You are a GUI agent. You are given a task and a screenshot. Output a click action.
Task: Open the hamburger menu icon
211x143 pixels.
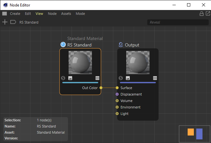click(x=5, y=14)
